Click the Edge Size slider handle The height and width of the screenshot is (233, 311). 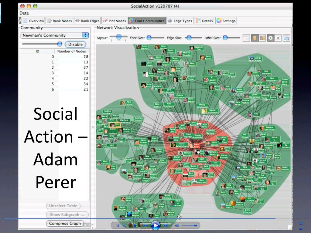pos(189,38)
